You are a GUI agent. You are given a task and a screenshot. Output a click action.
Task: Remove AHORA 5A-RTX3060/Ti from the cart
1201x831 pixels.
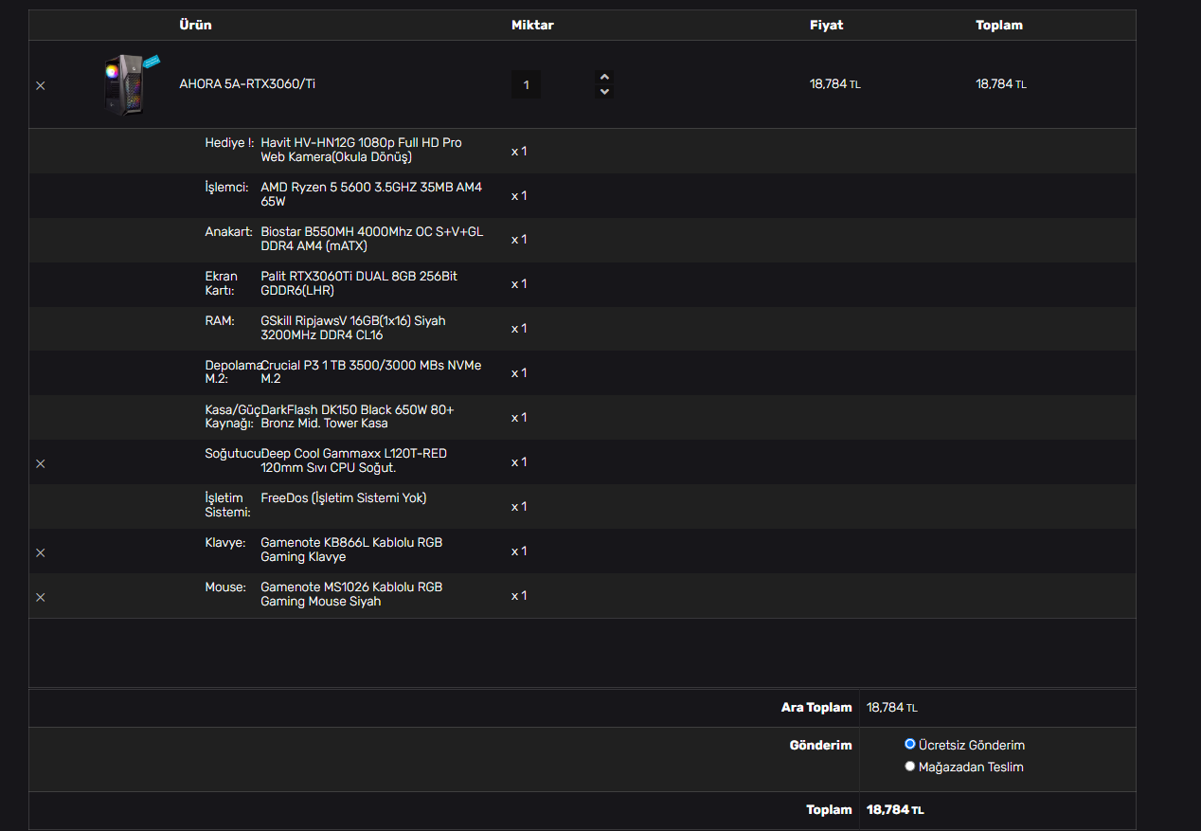pyautogui.click(x=40, y=85)
